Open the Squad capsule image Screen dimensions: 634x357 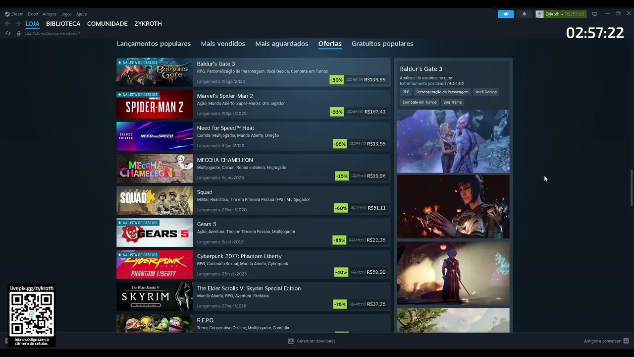coord(155,200)
